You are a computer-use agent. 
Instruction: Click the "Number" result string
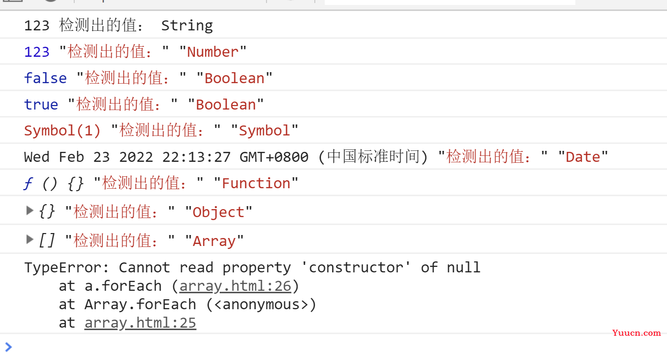(x=213, y=52)
